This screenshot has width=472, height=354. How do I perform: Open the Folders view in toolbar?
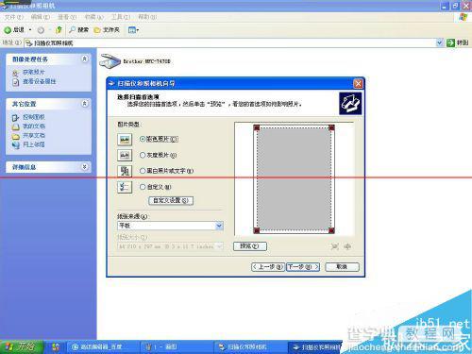(107, 30)
